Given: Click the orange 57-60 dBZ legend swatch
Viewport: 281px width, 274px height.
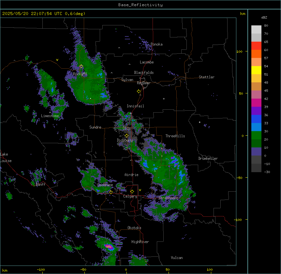Looking at the screenshot, I should click(x=256, y=54).
